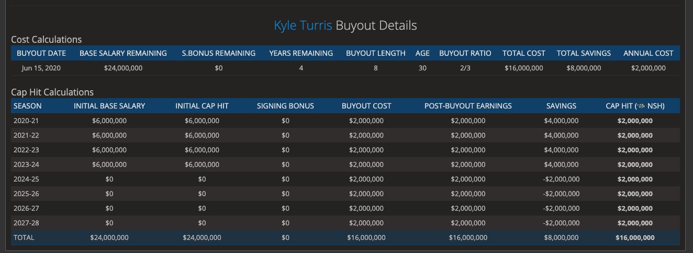The image size is (693, 253).
Task: Click the TOTAL row buyout cost $16,000,000
Action: [x=366, y=237]
